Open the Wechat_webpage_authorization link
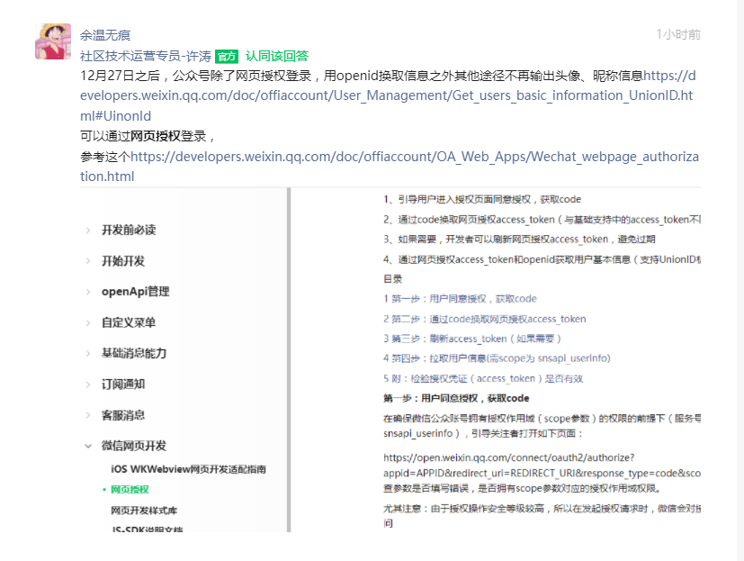 click(390, 167)
